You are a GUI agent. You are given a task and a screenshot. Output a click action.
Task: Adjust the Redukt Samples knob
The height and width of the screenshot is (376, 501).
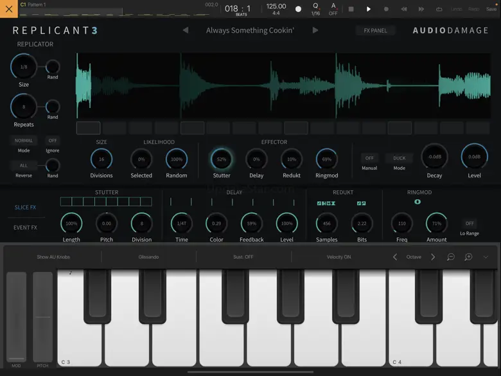click(326, 223)
